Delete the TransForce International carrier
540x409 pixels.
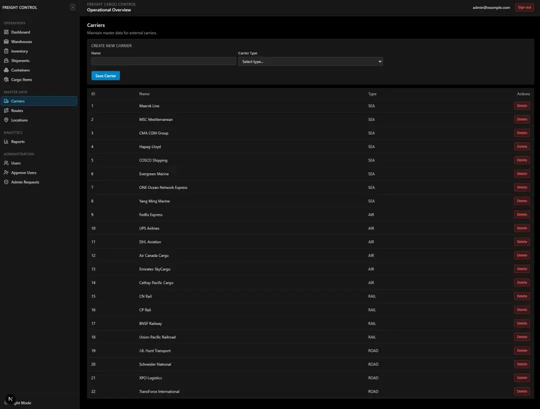point(521,391)
